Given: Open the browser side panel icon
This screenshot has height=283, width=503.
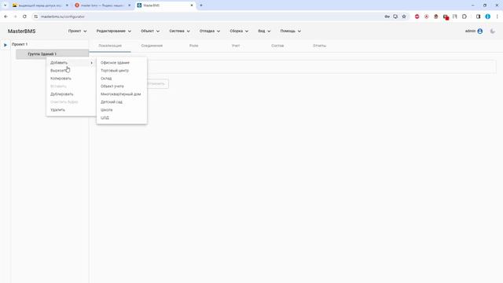Looking at the screenshot, I should point(478,17).
